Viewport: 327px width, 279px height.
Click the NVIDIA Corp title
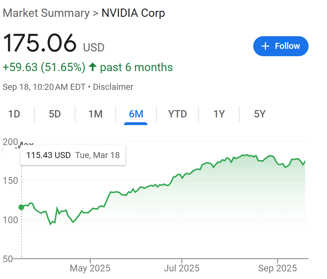pyautogui.click(x=133, y=13)
